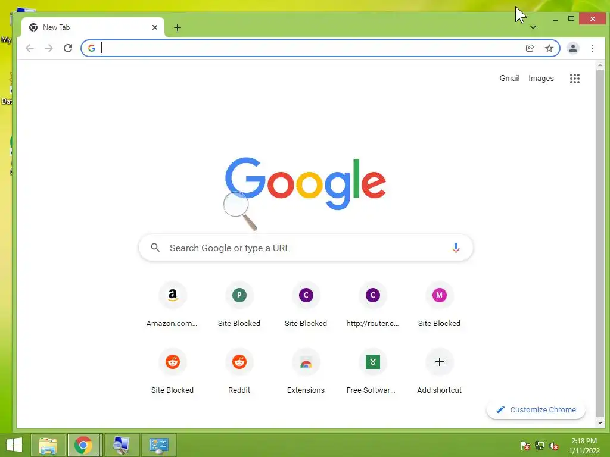Image resolution: width=610 pixels, height=457 pixels.
Task: Maximize the Chrome window
Action: (571, 18)
